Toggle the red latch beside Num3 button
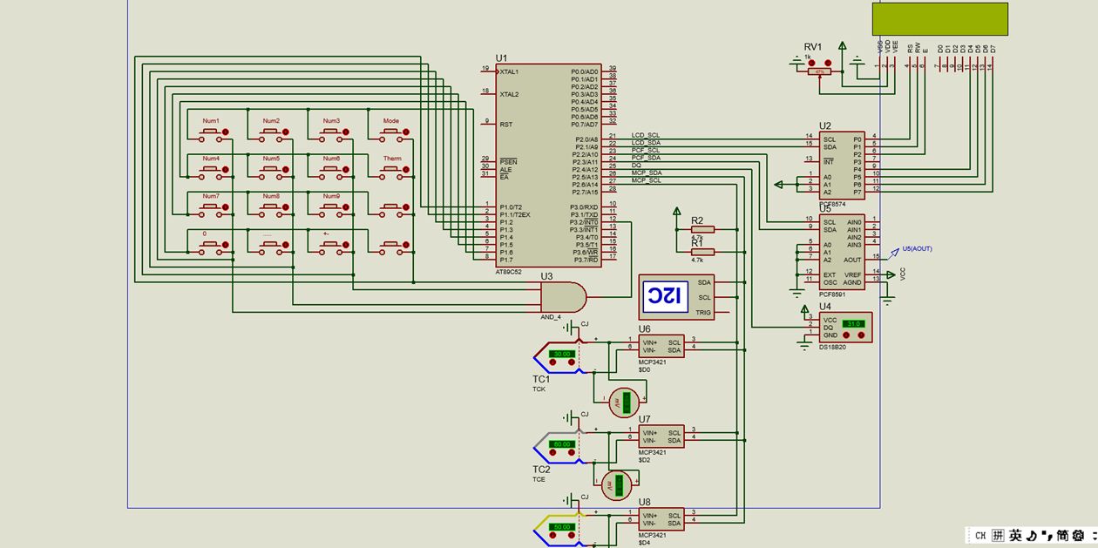The width and height of the screenshot is (1098, 548). coord(346,132)
